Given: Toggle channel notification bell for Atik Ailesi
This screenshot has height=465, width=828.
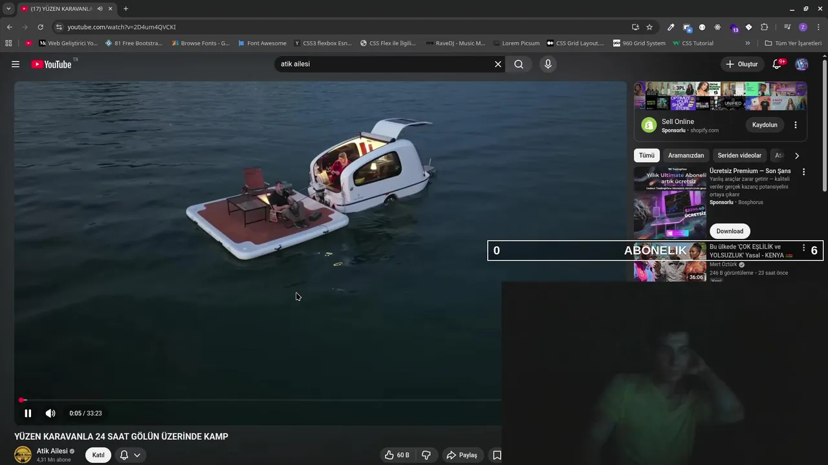Looking at the screenshot, I should (124, 455).
